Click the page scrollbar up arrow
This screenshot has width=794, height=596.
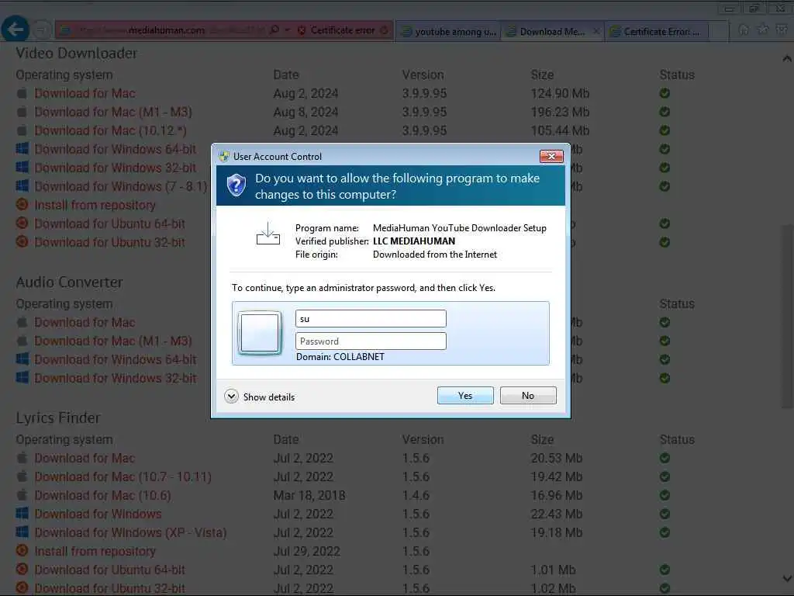pos(786,59)
